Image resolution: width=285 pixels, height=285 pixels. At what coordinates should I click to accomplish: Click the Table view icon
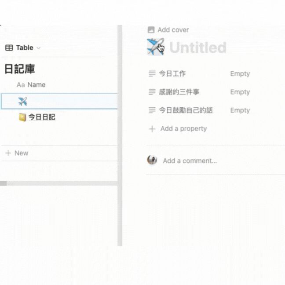[9, 48]
